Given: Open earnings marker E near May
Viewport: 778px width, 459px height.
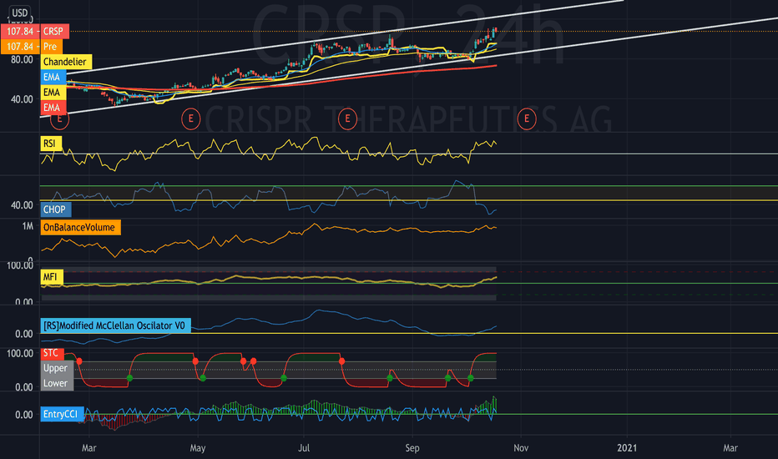Looking at the screenshot, I should tap(190, 119).
